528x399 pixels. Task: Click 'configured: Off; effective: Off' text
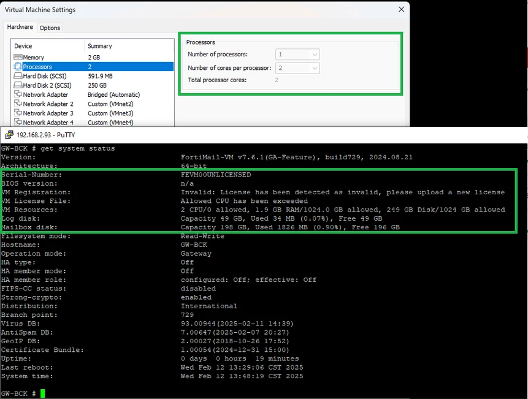(248, 279)
